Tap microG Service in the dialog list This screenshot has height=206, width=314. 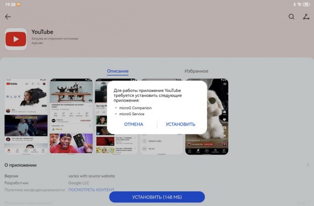(132, 114)
